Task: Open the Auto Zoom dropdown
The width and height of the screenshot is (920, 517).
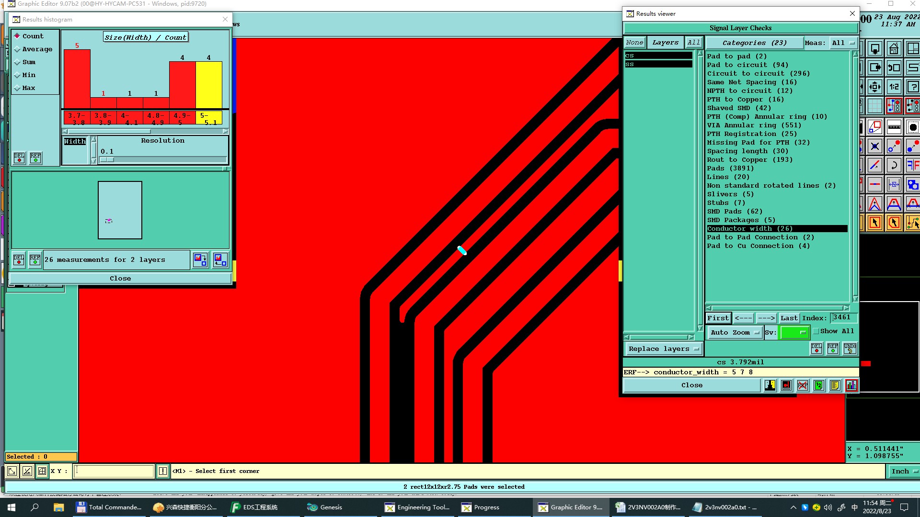Action: tap(735, 332)
